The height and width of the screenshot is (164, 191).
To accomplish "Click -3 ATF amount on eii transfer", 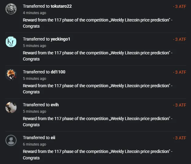I will [x=179, y=138].
